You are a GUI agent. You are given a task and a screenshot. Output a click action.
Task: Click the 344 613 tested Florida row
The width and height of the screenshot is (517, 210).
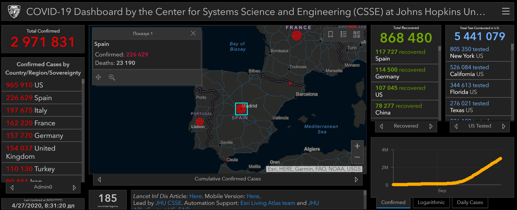pyautogui.click(x=478, y=88)
